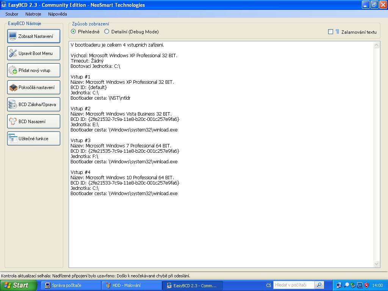Click the monitor icon on Zobrazit Nastavení
388x291 pixels.
(x=13, y=36)
